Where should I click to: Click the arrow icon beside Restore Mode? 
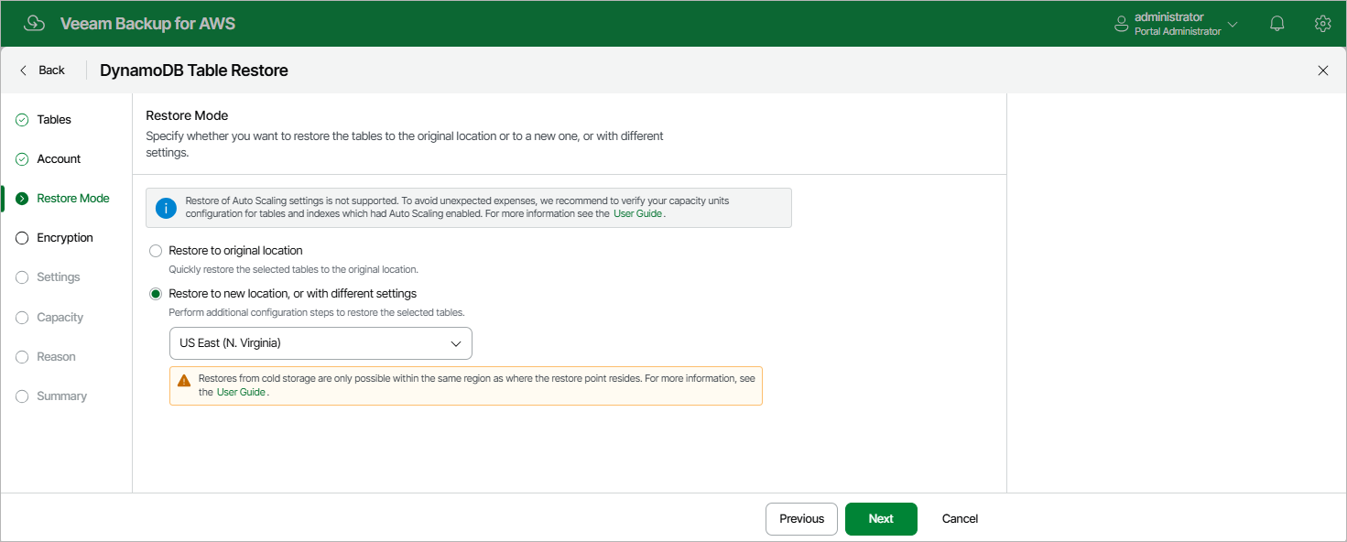click(x=22, y=199)
